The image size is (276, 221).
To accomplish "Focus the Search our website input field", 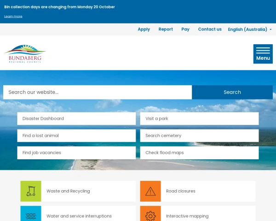I will (x=98, y=92).
